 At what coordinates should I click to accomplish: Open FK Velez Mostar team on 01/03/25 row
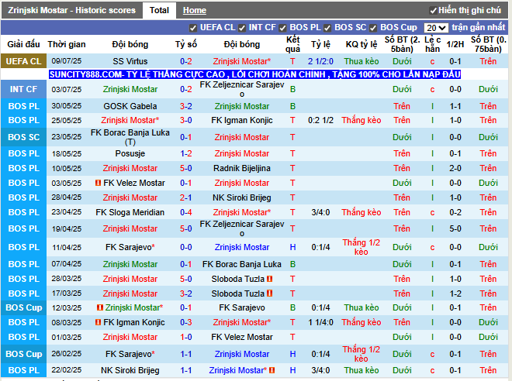(241, 337)
